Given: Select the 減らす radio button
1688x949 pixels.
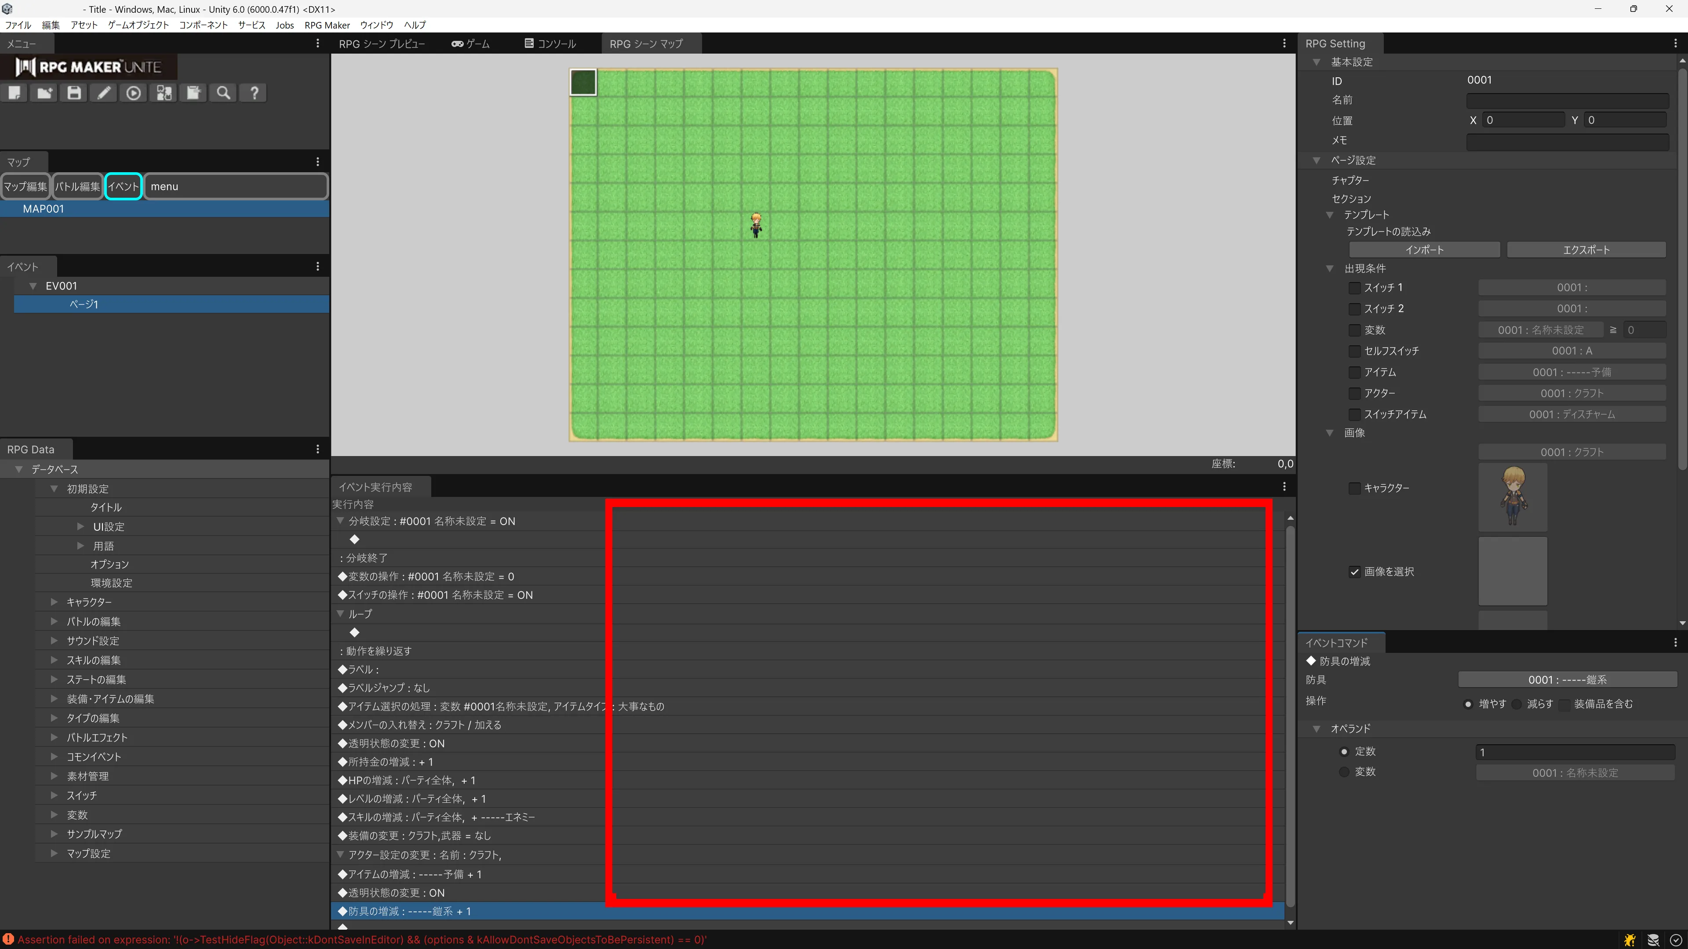Looking at the screenshot, I should tap(1516, 704).
